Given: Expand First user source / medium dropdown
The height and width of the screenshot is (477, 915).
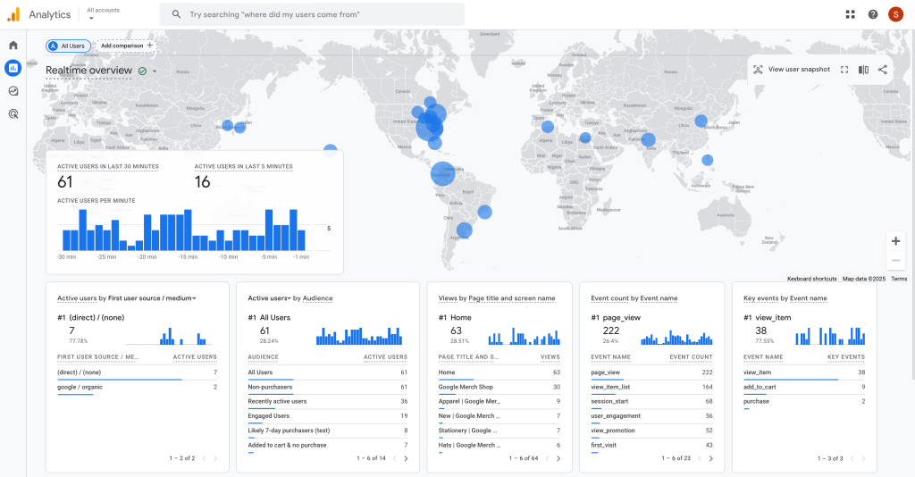Looking at the screenshot, I should pos(194,298).
